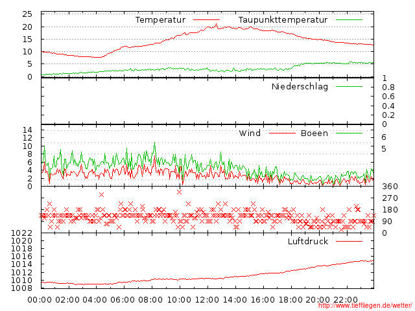
Task: Click the 14 wind speed axis value
Action: click(27, 130)
